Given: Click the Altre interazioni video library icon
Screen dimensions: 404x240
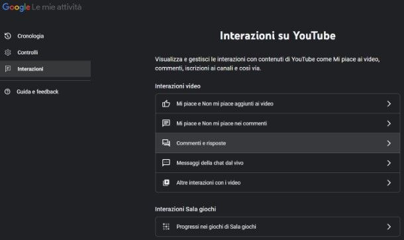Looking at the screenshot, I should [166, 182].
